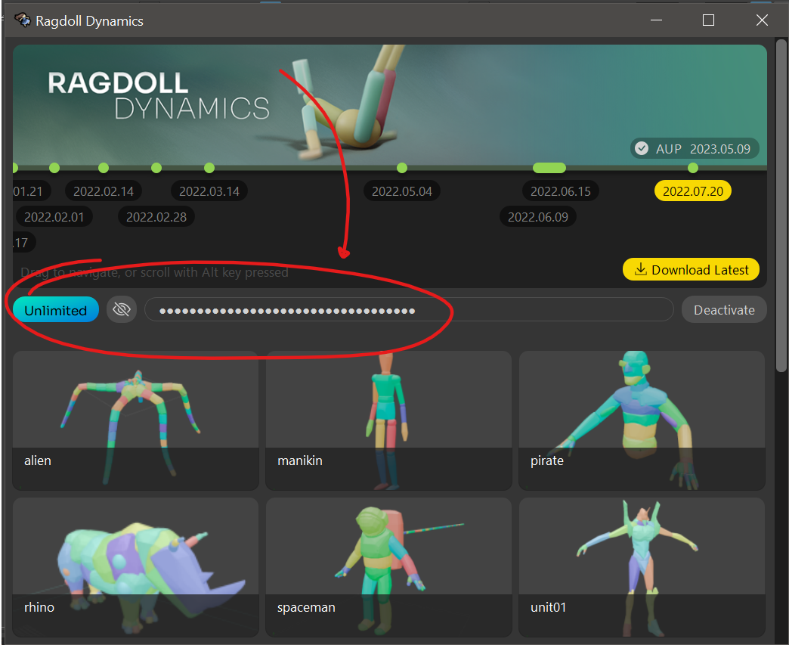This screenshot has width=789, height=645.
Task: Click the AUP checkmark icon
Action: 642,149
